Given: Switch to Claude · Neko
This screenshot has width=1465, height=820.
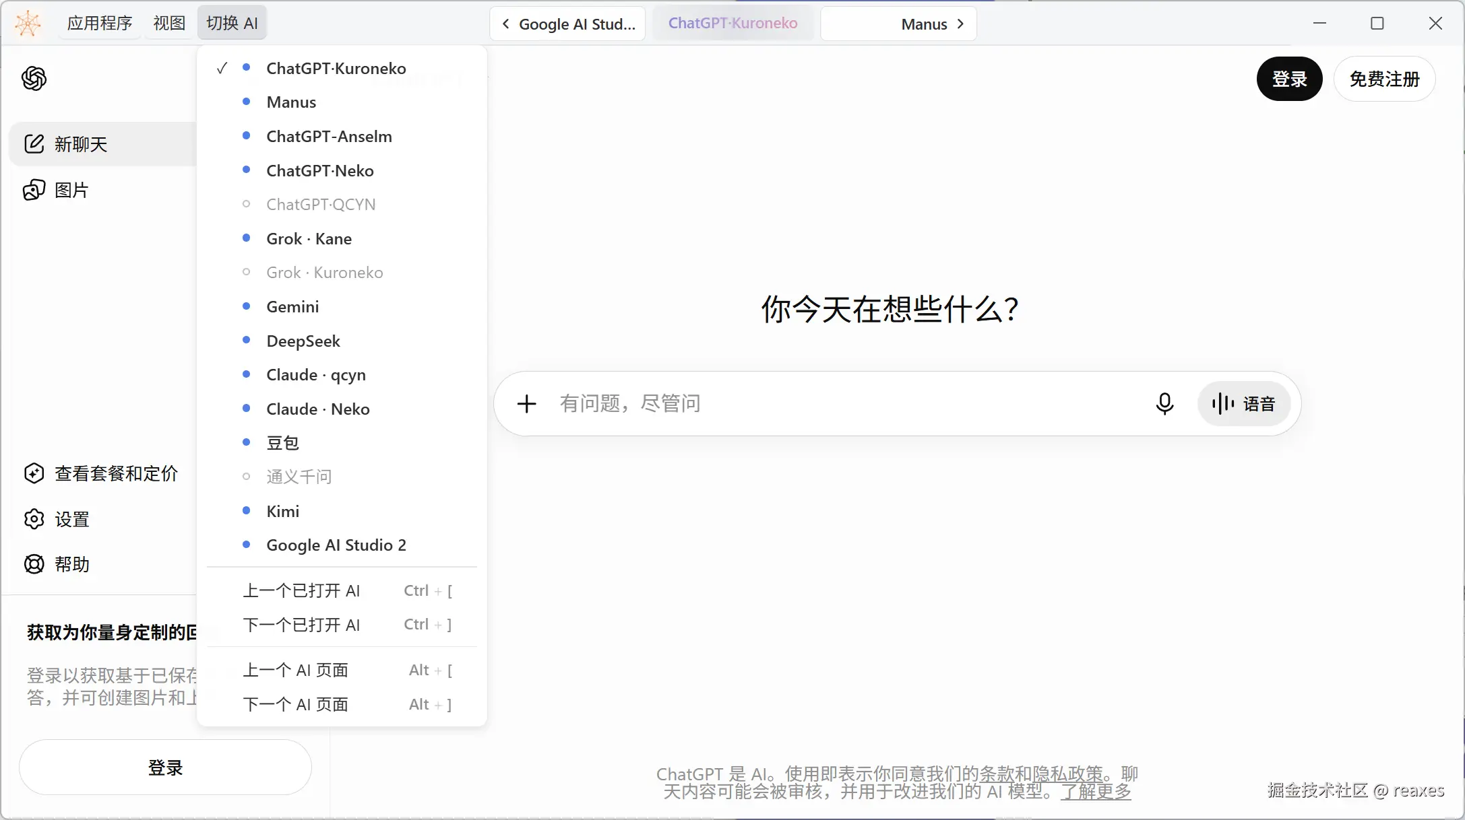Looking at the screenshot, I should [x=342, y=409].
